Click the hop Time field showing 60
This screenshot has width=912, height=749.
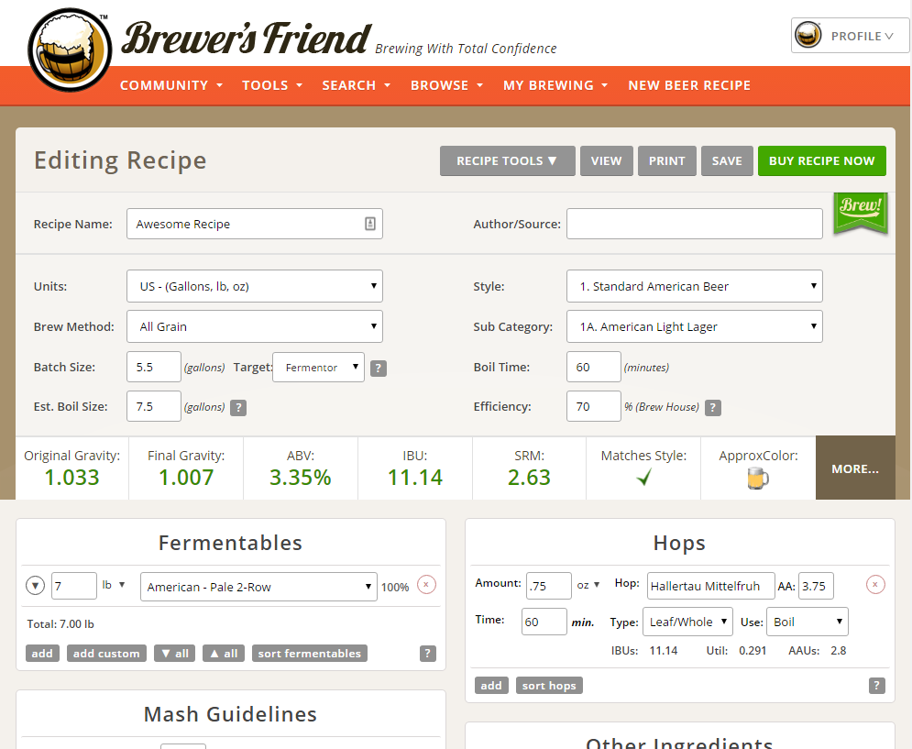click(x=544, y=622)
